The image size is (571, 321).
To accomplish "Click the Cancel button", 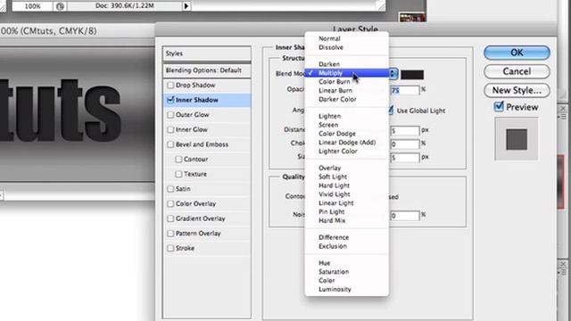I will (517, 71).
